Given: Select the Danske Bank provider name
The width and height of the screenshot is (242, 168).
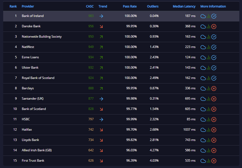Looking at the screenshot, I should pos(31,26).
